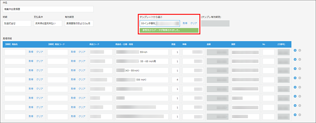The height and width of the screenshot is (123, 316).
Task: Click 商品コード search 取得 link in 55inch row
Action: click(x=73, y=52)
